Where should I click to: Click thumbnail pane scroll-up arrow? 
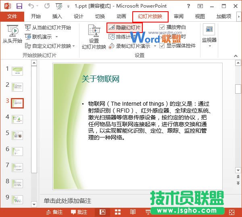[34, 63]
